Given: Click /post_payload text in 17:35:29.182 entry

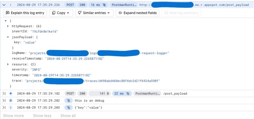Looking at the screenshot, I should click(x=175, y=93).
